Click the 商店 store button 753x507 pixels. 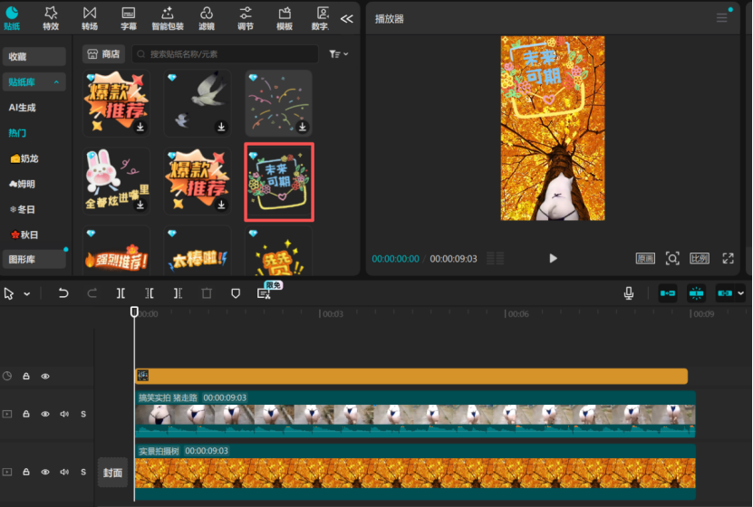[102, 54]
